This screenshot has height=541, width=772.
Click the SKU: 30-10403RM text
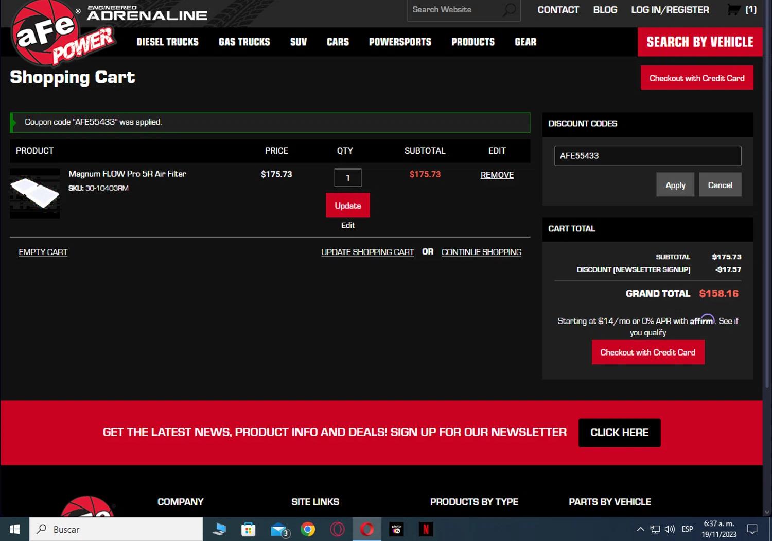[99, 188]
